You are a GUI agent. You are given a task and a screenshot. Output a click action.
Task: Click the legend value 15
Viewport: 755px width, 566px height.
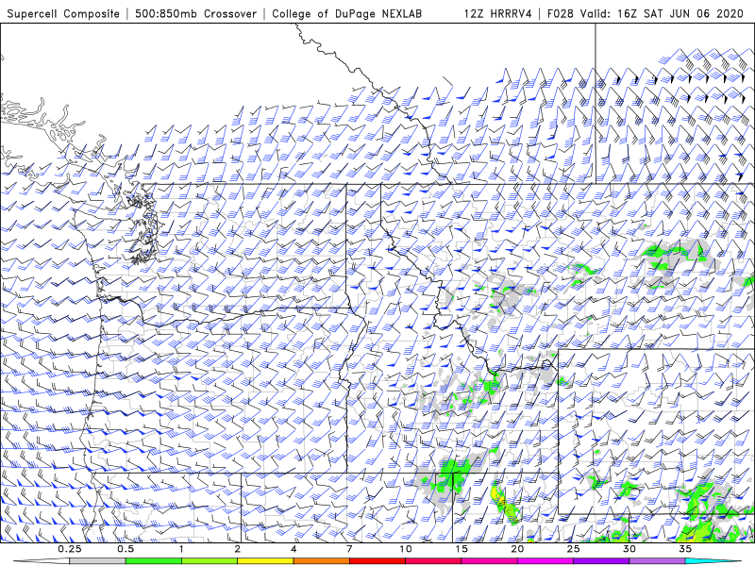click(x=461, y=549)
